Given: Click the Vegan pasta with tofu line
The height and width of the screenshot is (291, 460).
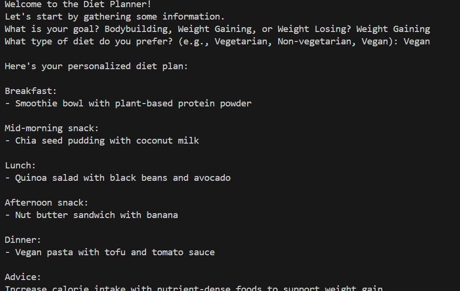Looking at the screenshot, I should tap(115, 252).
